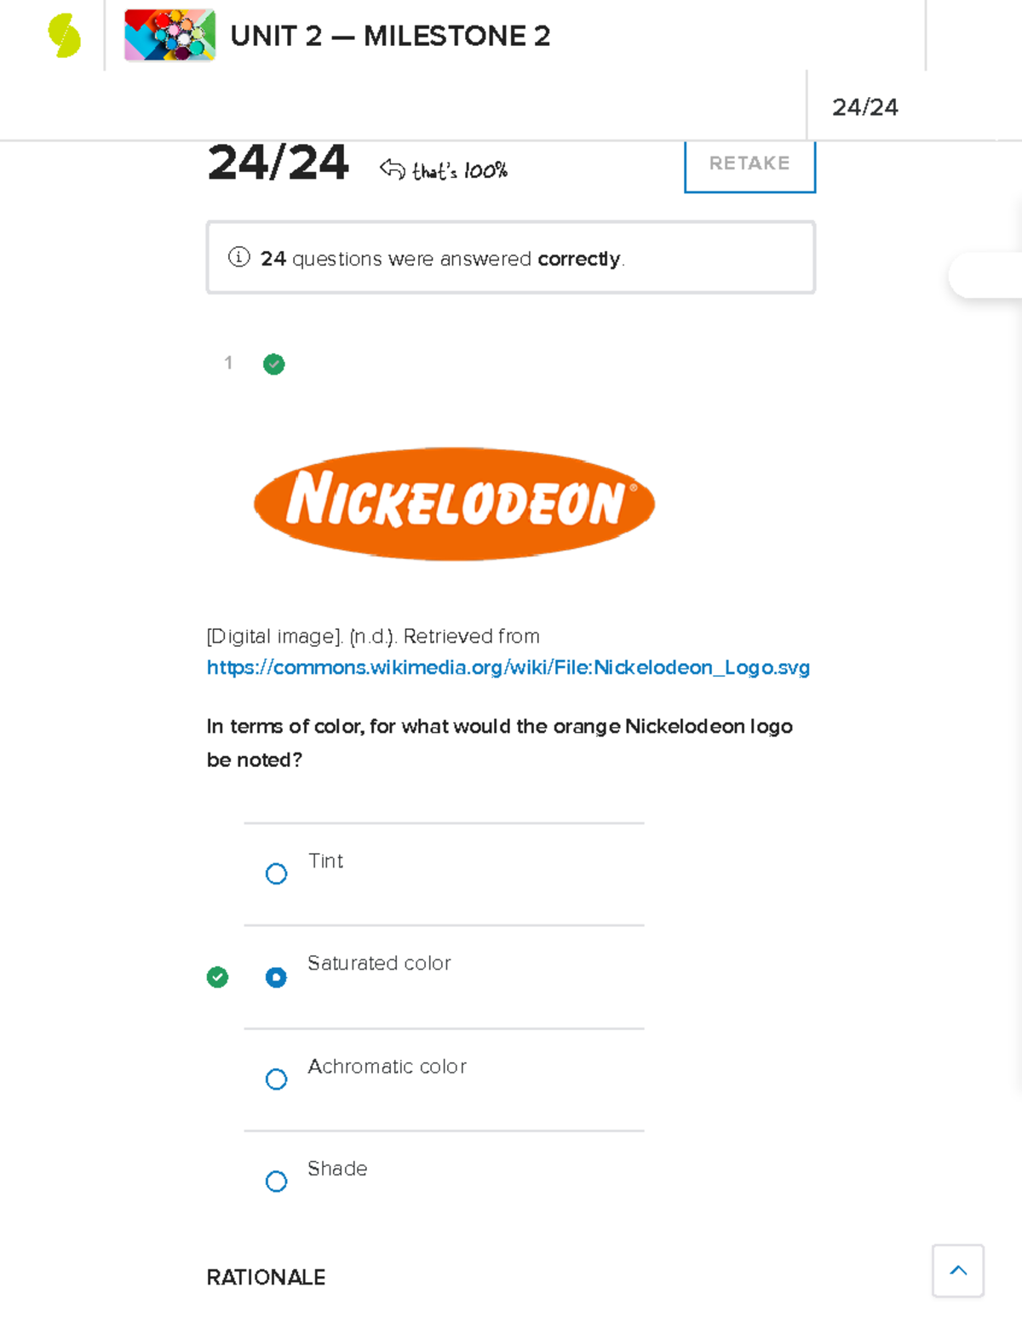Click the 24/24 score in the header
This screenshot has height=1322, width=1022.
(864, 107)
